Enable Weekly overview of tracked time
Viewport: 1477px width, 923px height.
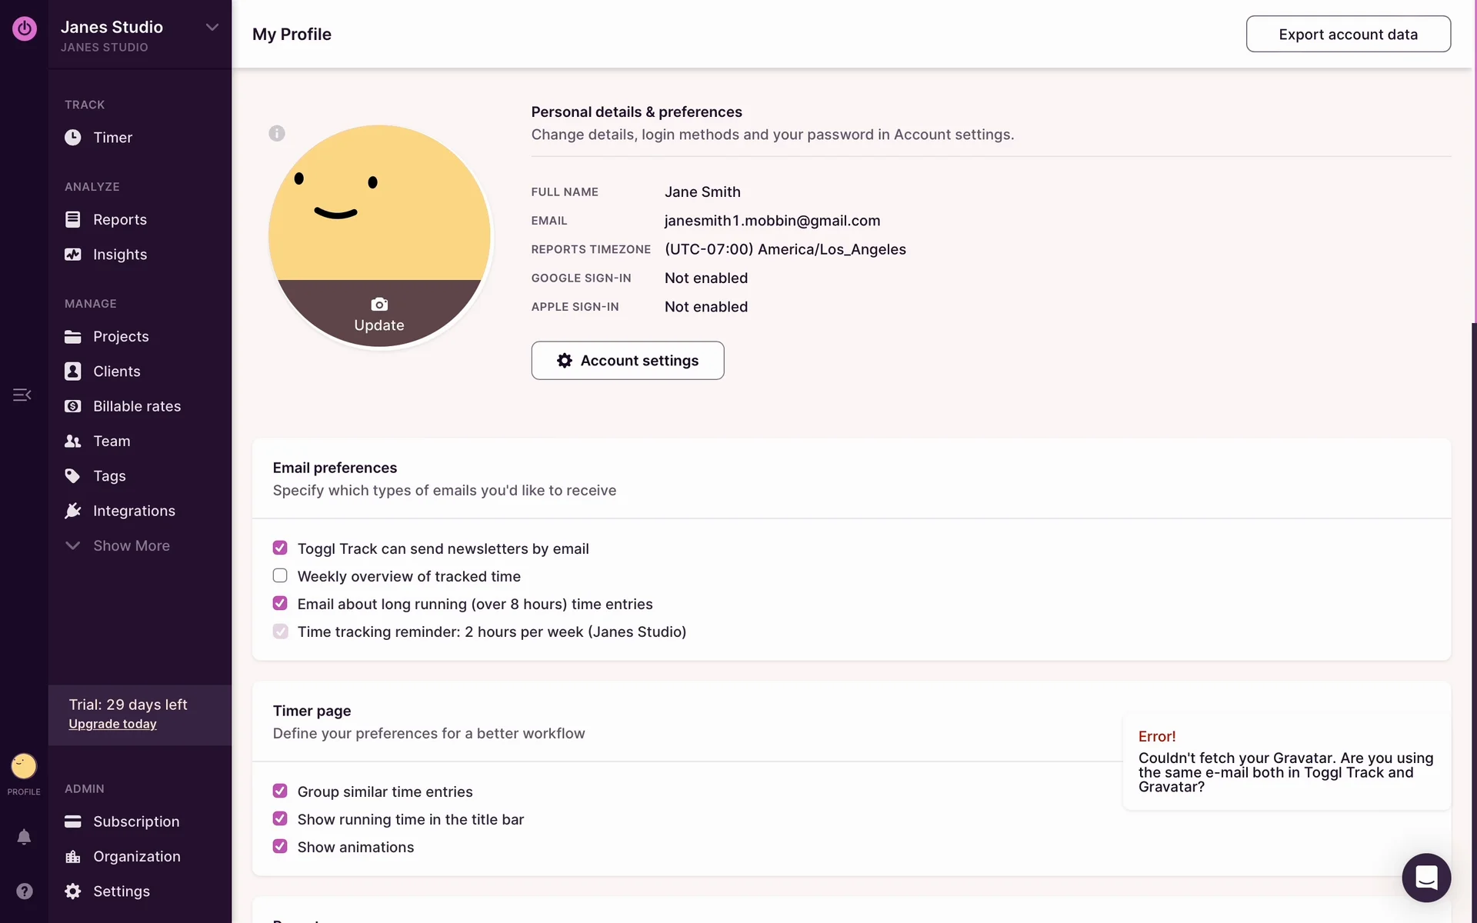coord(280,575)
